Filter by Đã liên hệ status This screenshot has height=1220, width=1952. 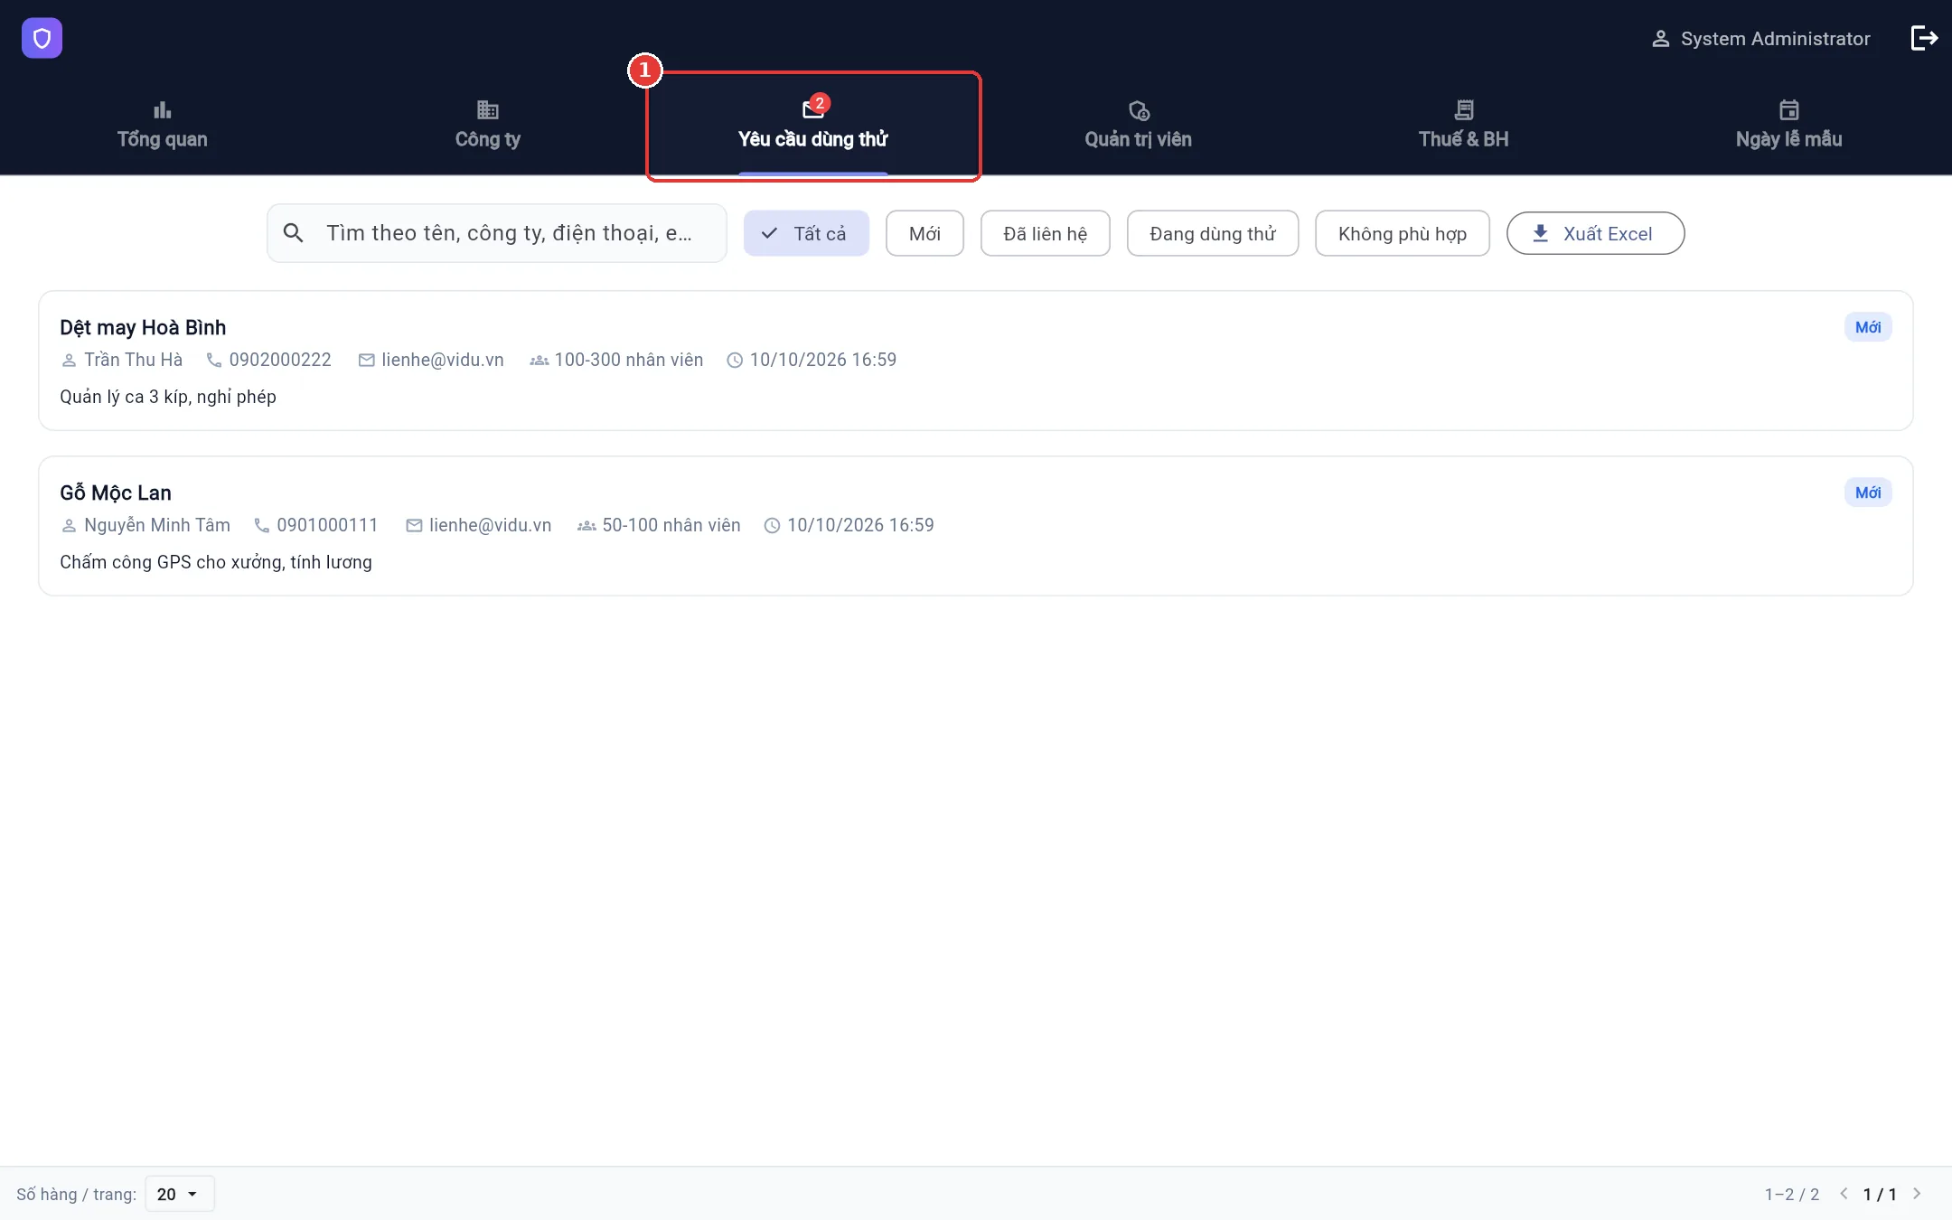pos(1045,233)
